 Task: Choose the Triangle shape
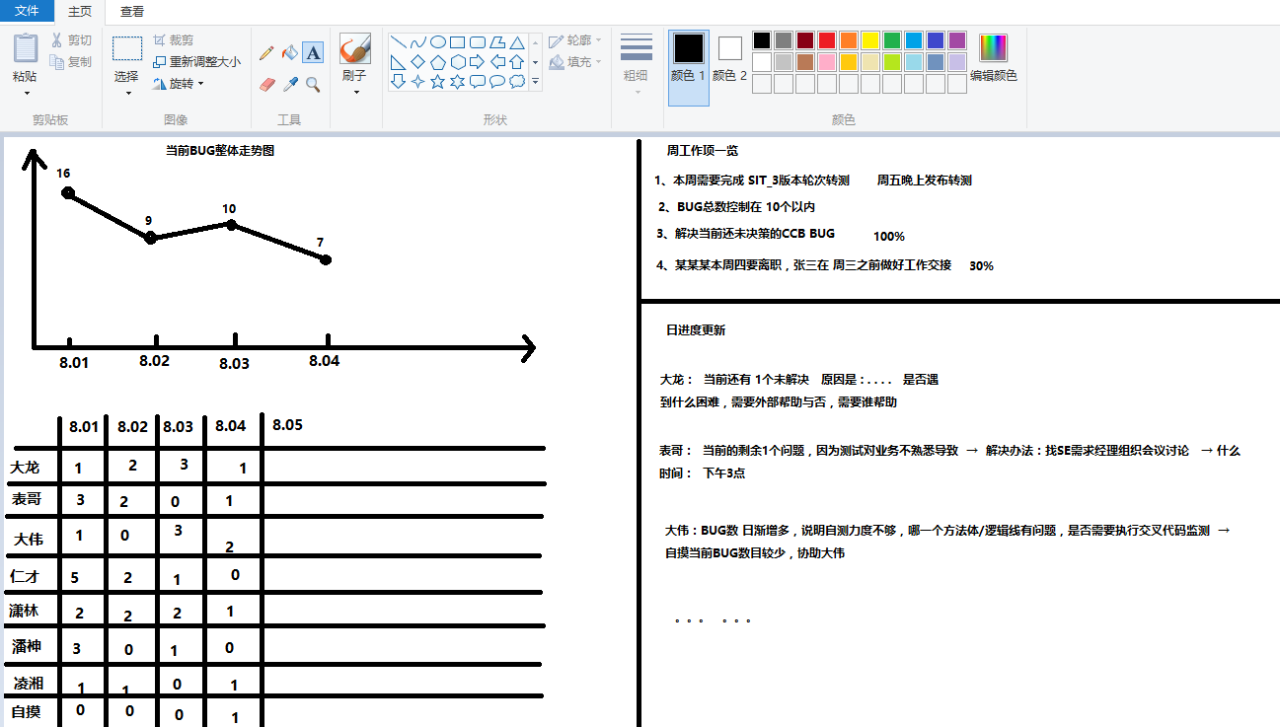pyautogui.click(x=516, y=42)
